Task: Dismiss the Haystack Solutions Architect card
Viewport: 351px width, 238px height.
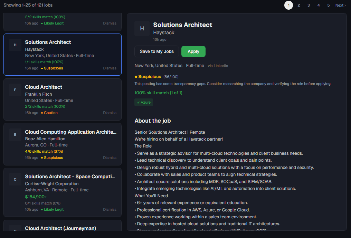Action: pos(110,68)
